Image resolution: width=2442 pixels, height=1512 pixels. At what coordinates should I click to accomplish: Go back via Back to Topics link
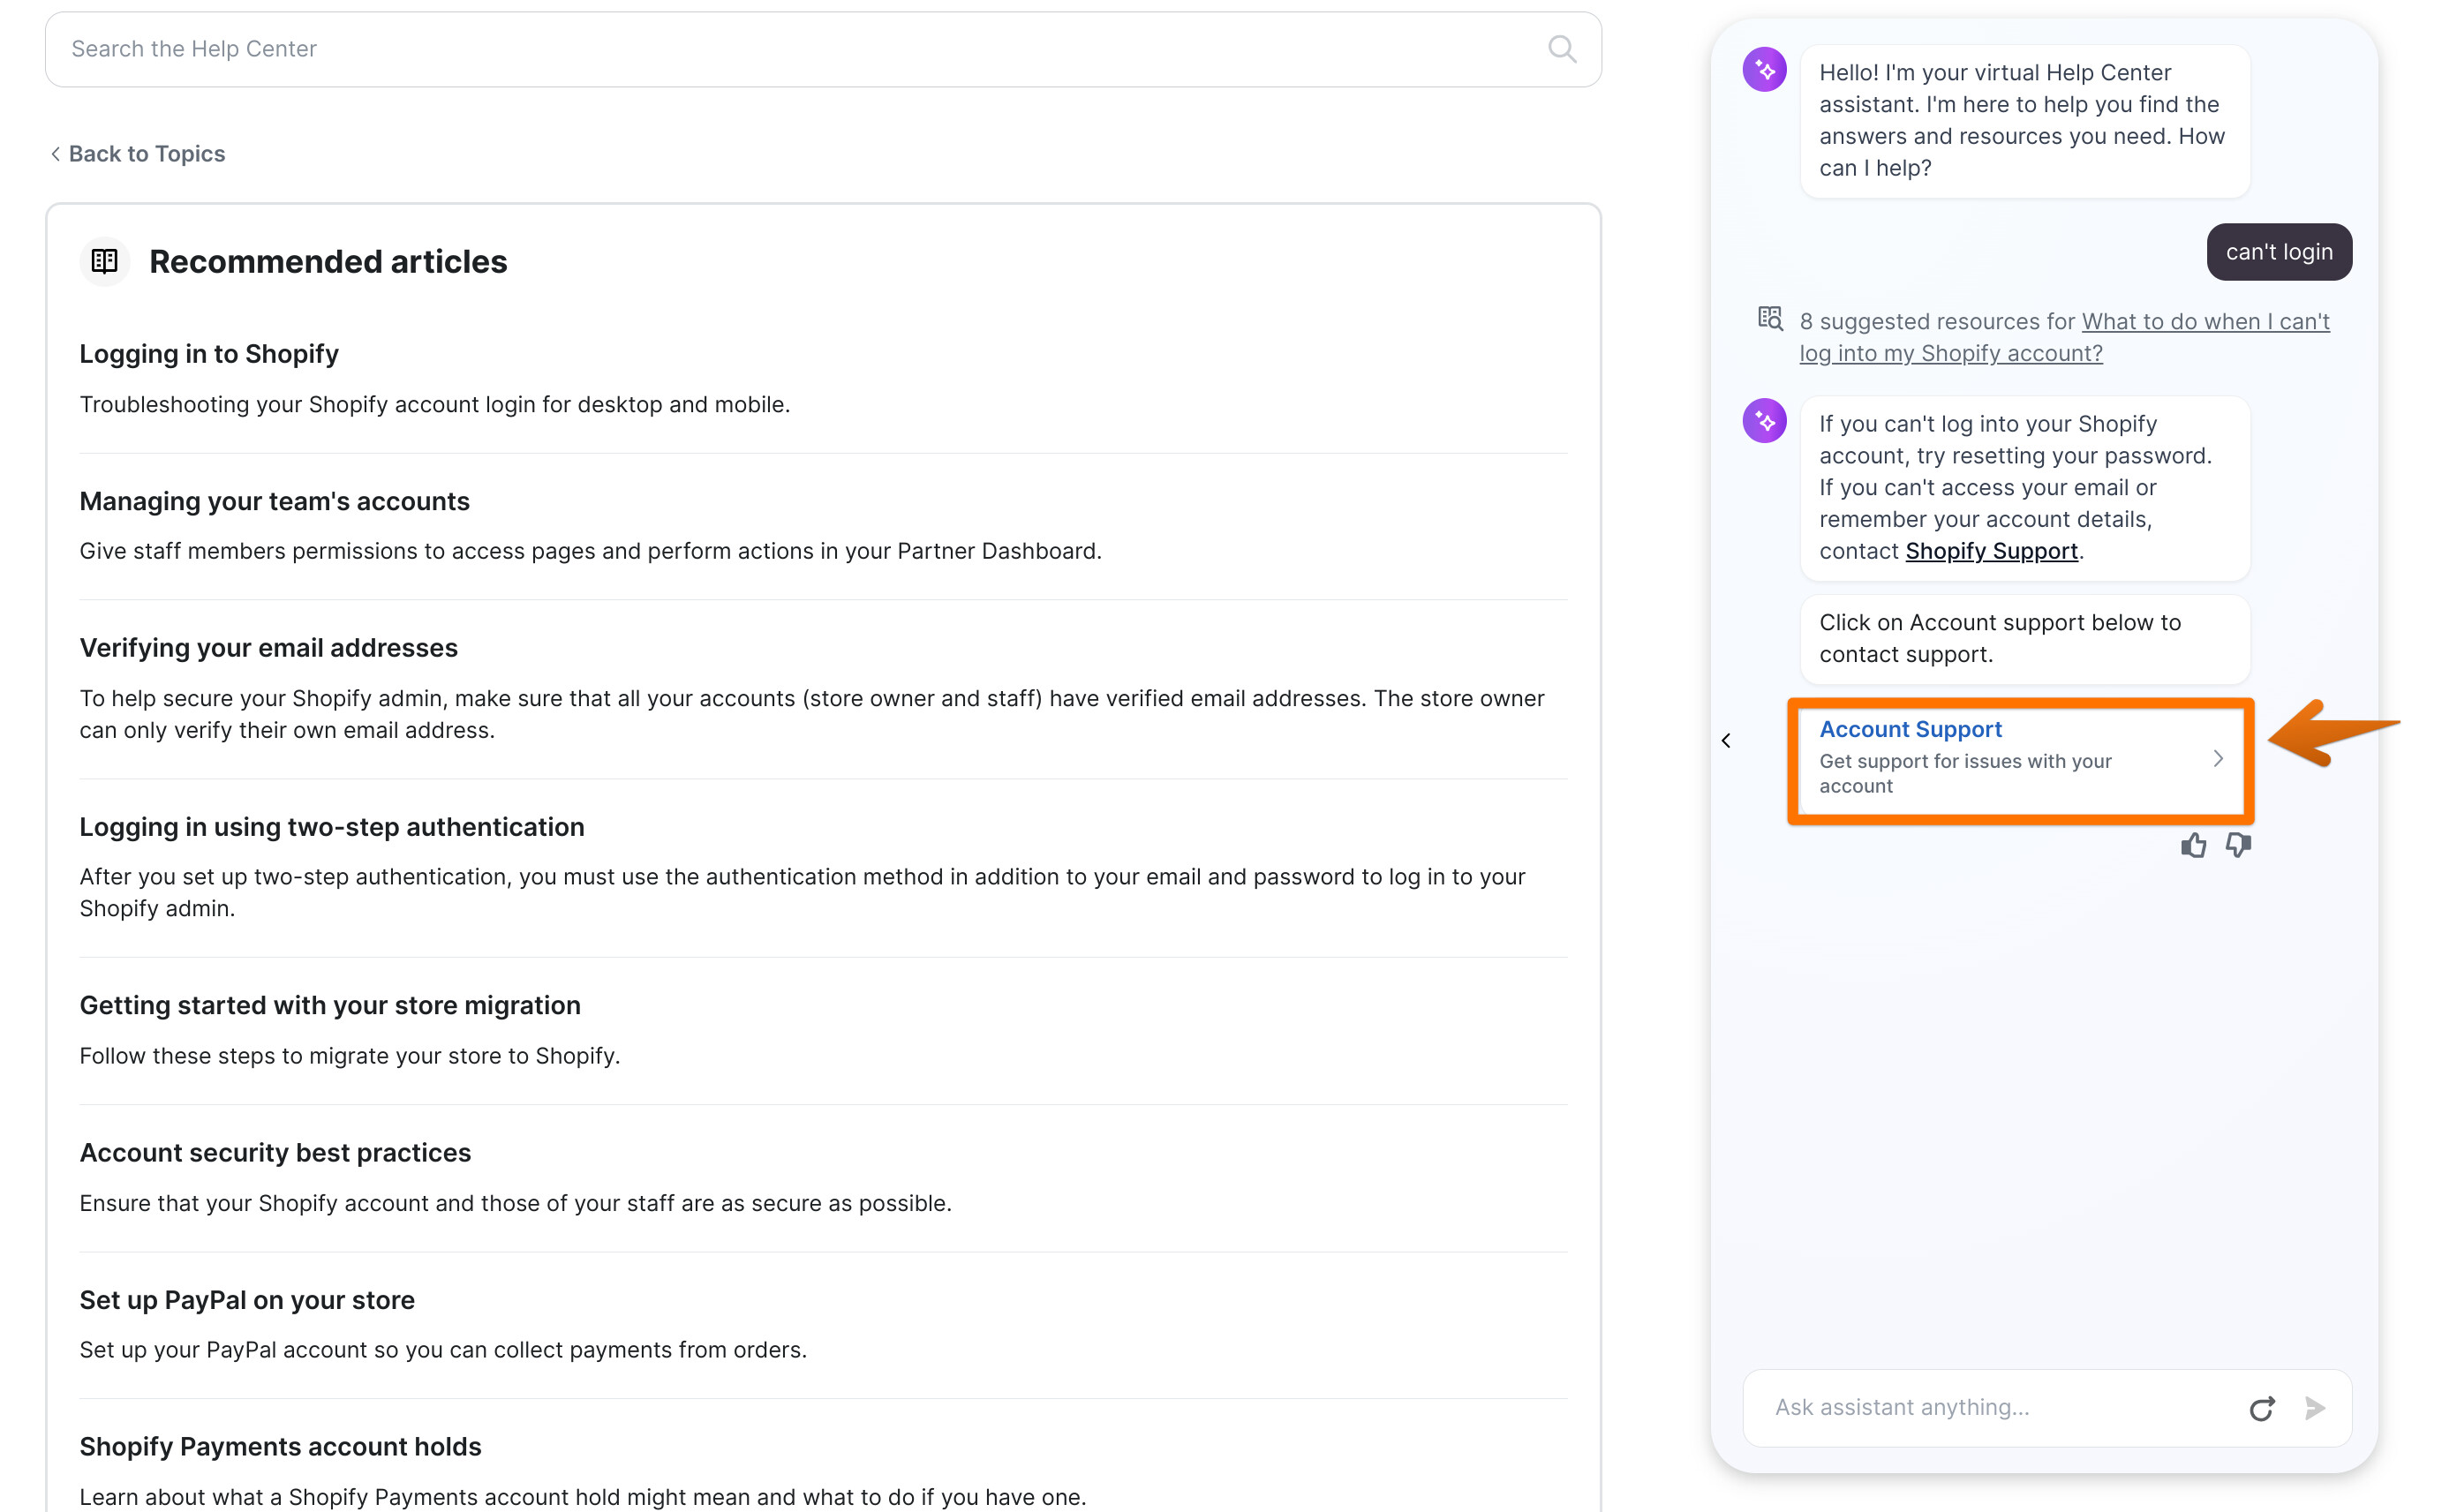[x=138, y=153]
